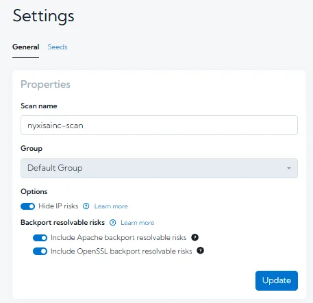
Task: Click Include Apache backport resolvable risks label
Action: click(x=118, y=238)
